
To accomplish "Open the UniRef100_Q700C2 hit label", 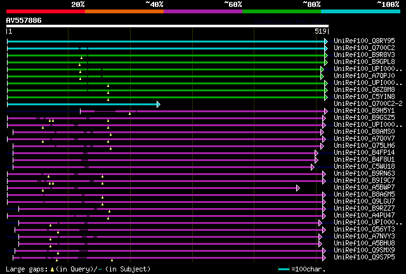I will tap(364, 48).
